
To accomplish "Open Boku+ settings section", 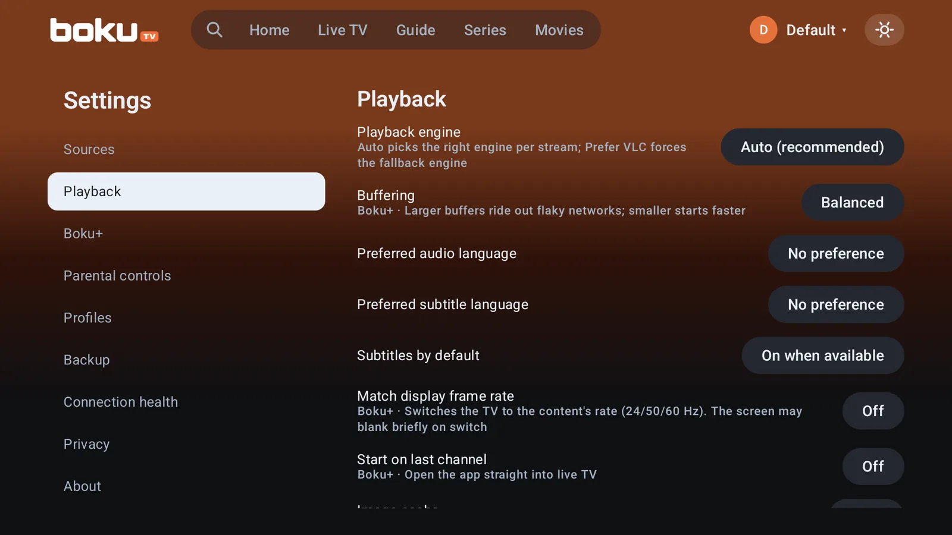I will [186, 234].
